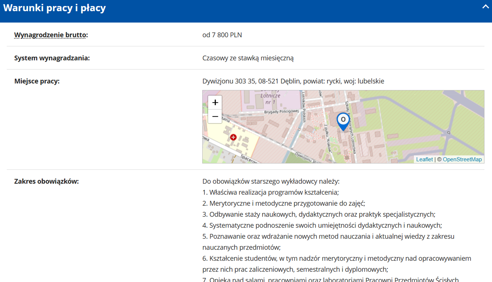Zoom out on the map
Viewport: 492px width, 282px height.
coord(215,117)
